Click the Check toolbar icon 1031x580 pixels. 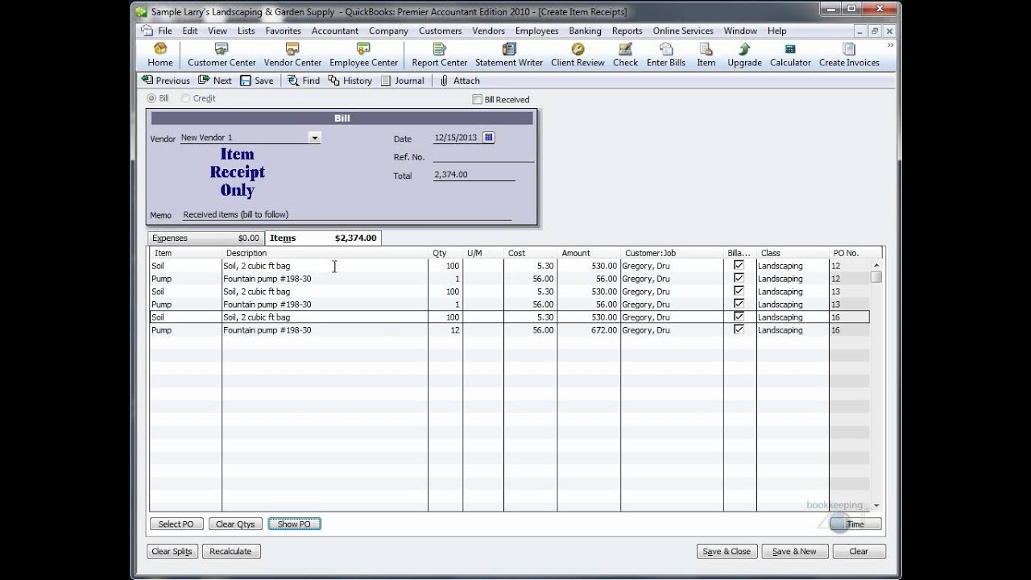625,55
